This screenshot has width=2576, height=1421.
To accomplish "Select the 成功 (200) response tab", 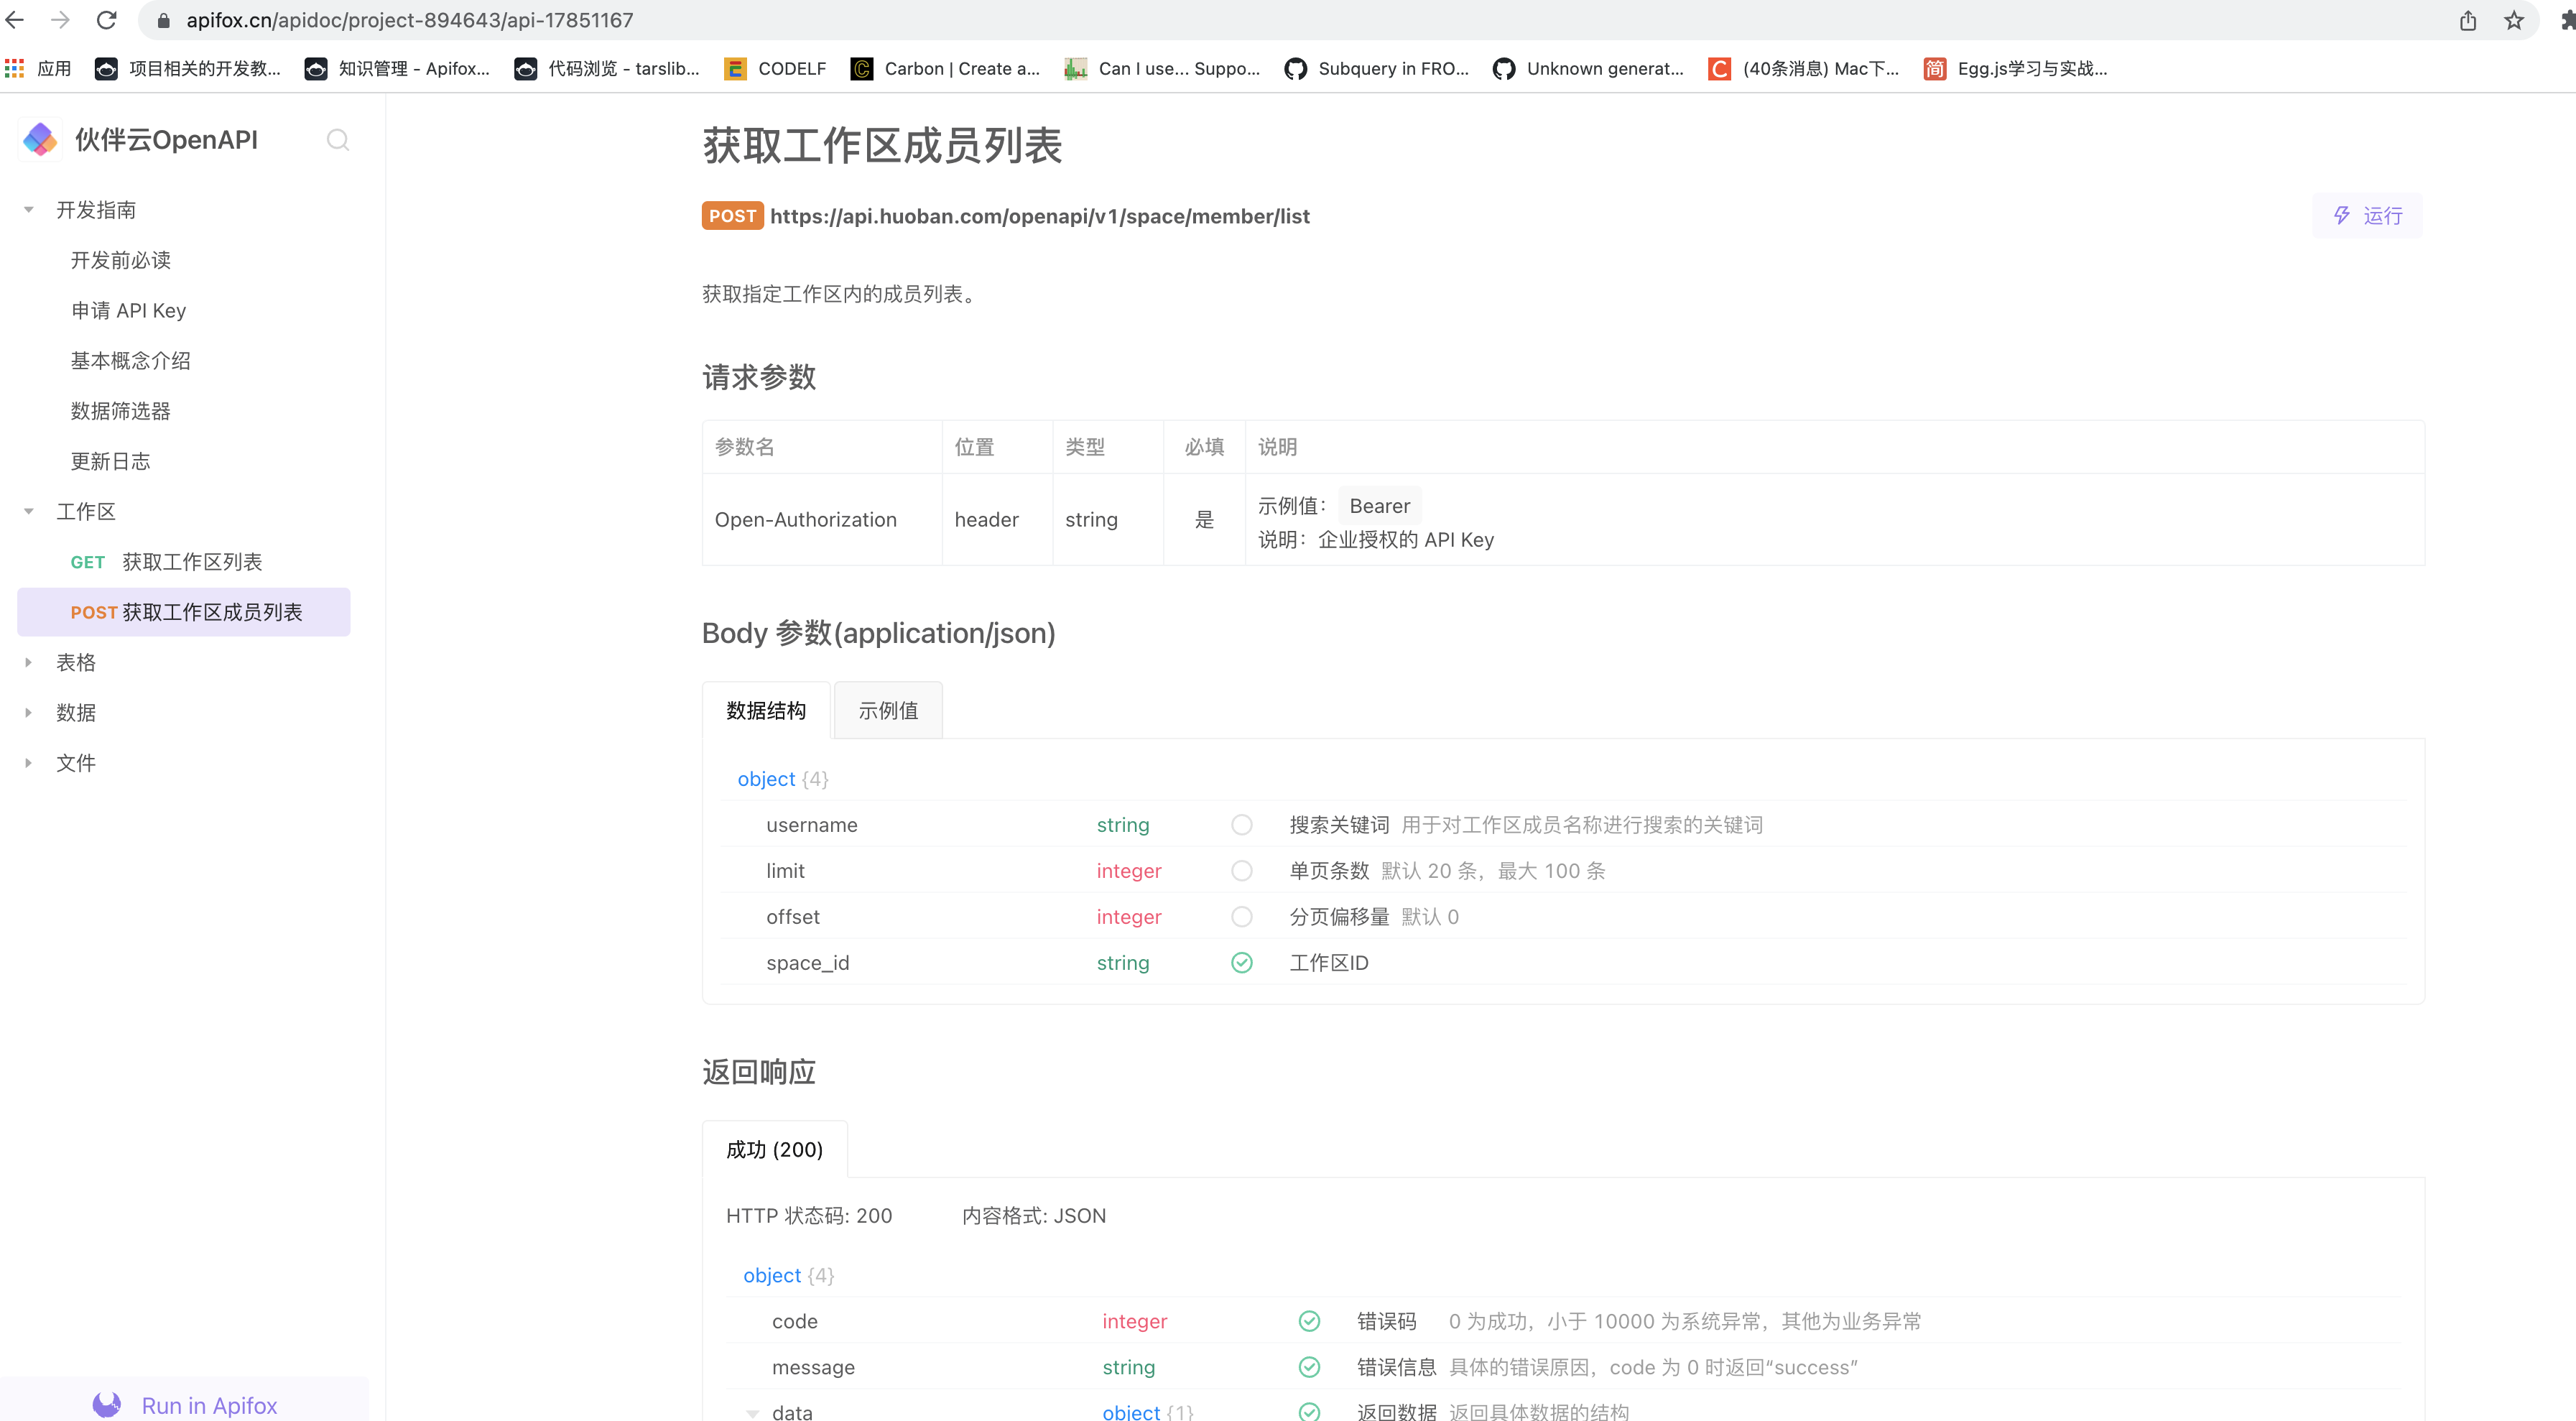I will click(x=774, y=1150).
